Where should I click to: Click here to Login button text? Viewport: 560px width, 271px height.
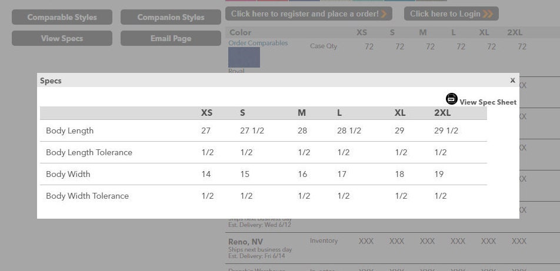445,14
